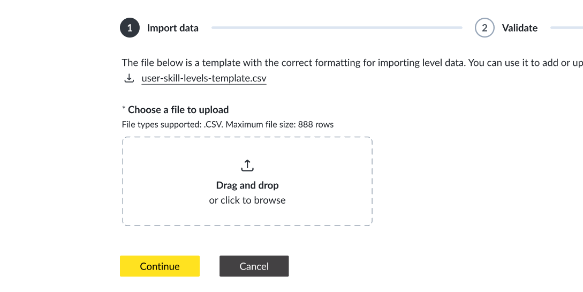Cancel the import with Cancel button
Screen dimensions: 583x292
click(254, 266)
